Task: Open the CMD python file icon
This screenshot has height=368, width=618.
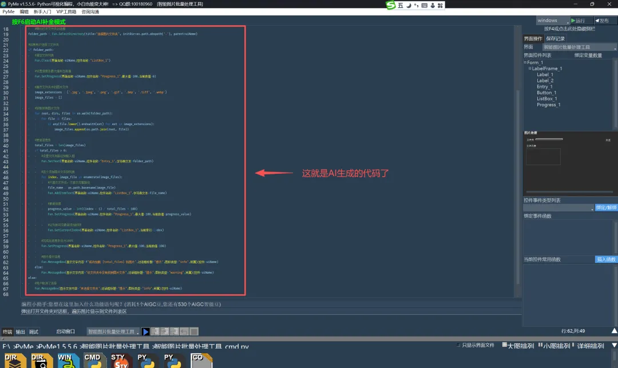Action: pos(94,361)
